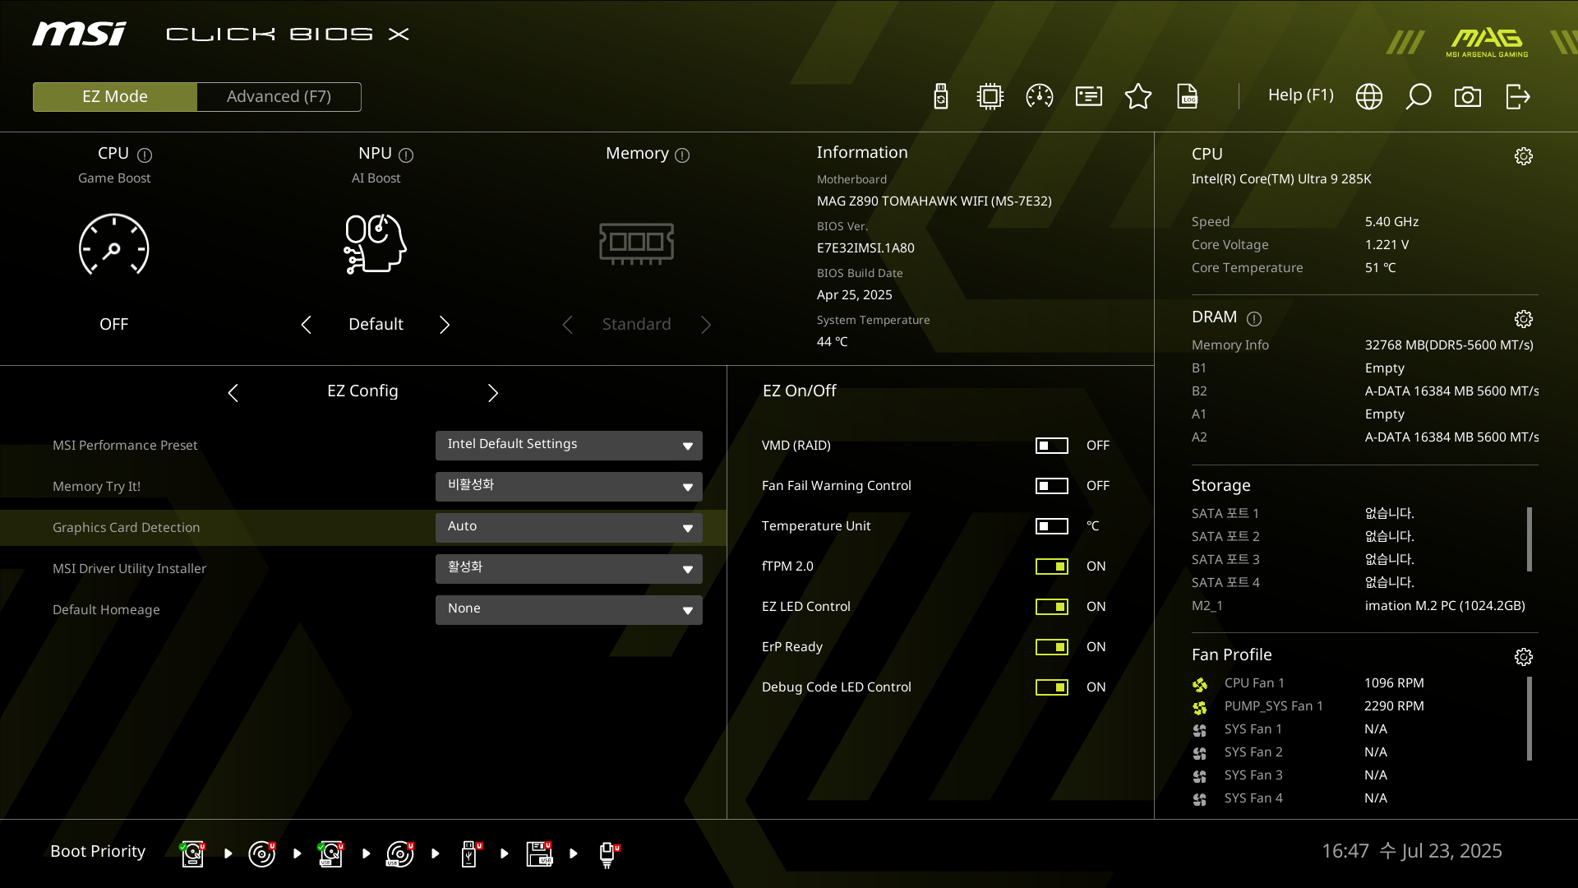Image resolution: width=1578 pixels, height=888 pixels.
Task: Expand the Graphics Card Detection dropdown
Action: coord(569,527)
